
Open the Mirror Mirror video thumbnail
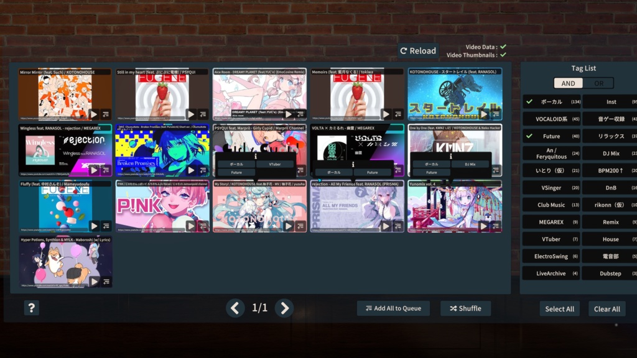tap(65, 94)
